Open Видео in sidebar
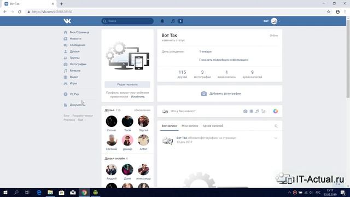Screen dimensions: 350x197 [71, 77]
